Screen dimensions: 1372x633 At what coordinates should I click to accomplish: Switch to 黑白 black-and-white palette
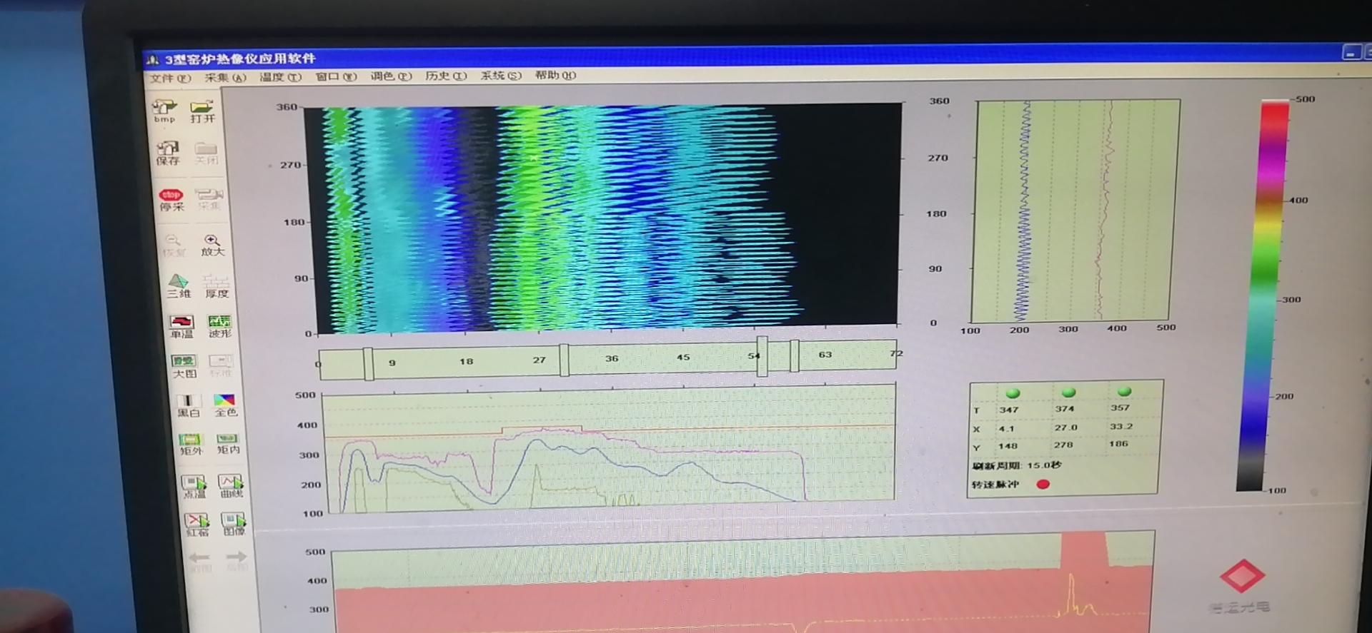(x=188, y=404)
